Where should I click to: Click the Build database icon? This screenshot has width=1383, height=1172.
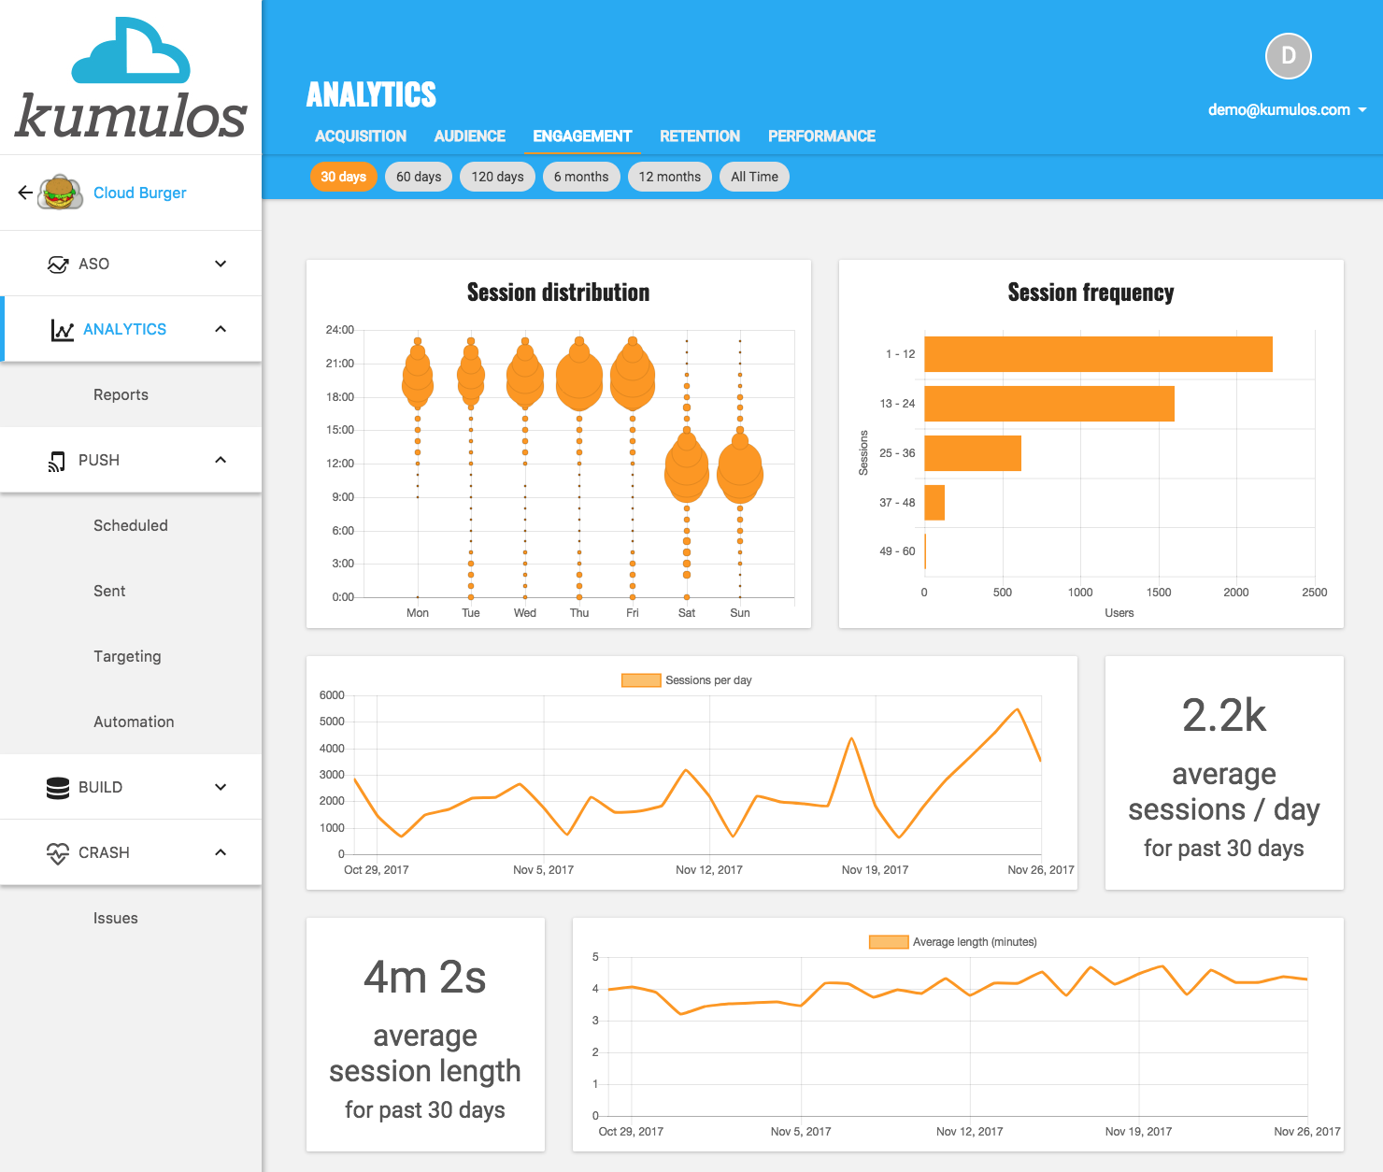pos(58,788)
